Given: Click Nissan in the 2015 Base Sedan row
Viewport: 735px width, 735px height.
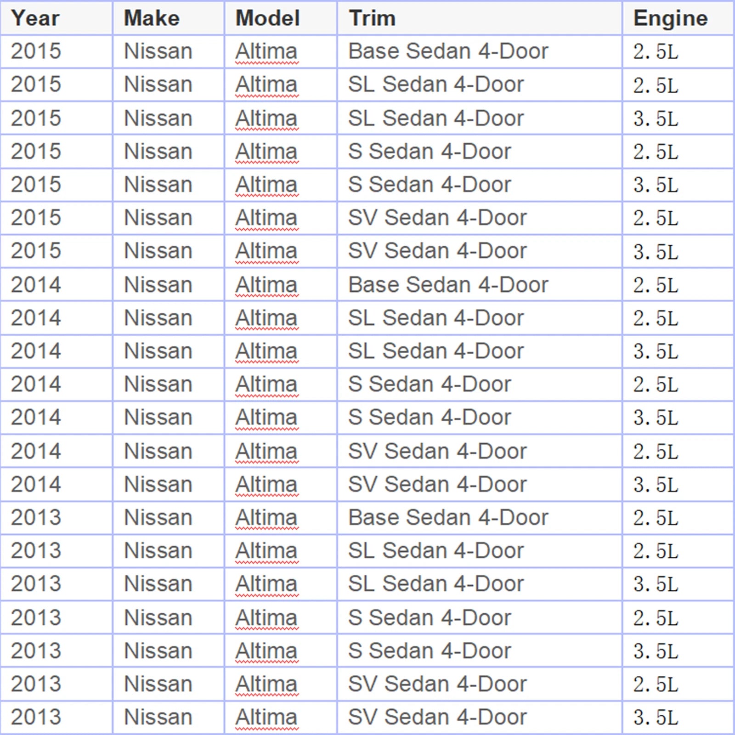Looking at the screenshot, I should [x=158, y=51].
